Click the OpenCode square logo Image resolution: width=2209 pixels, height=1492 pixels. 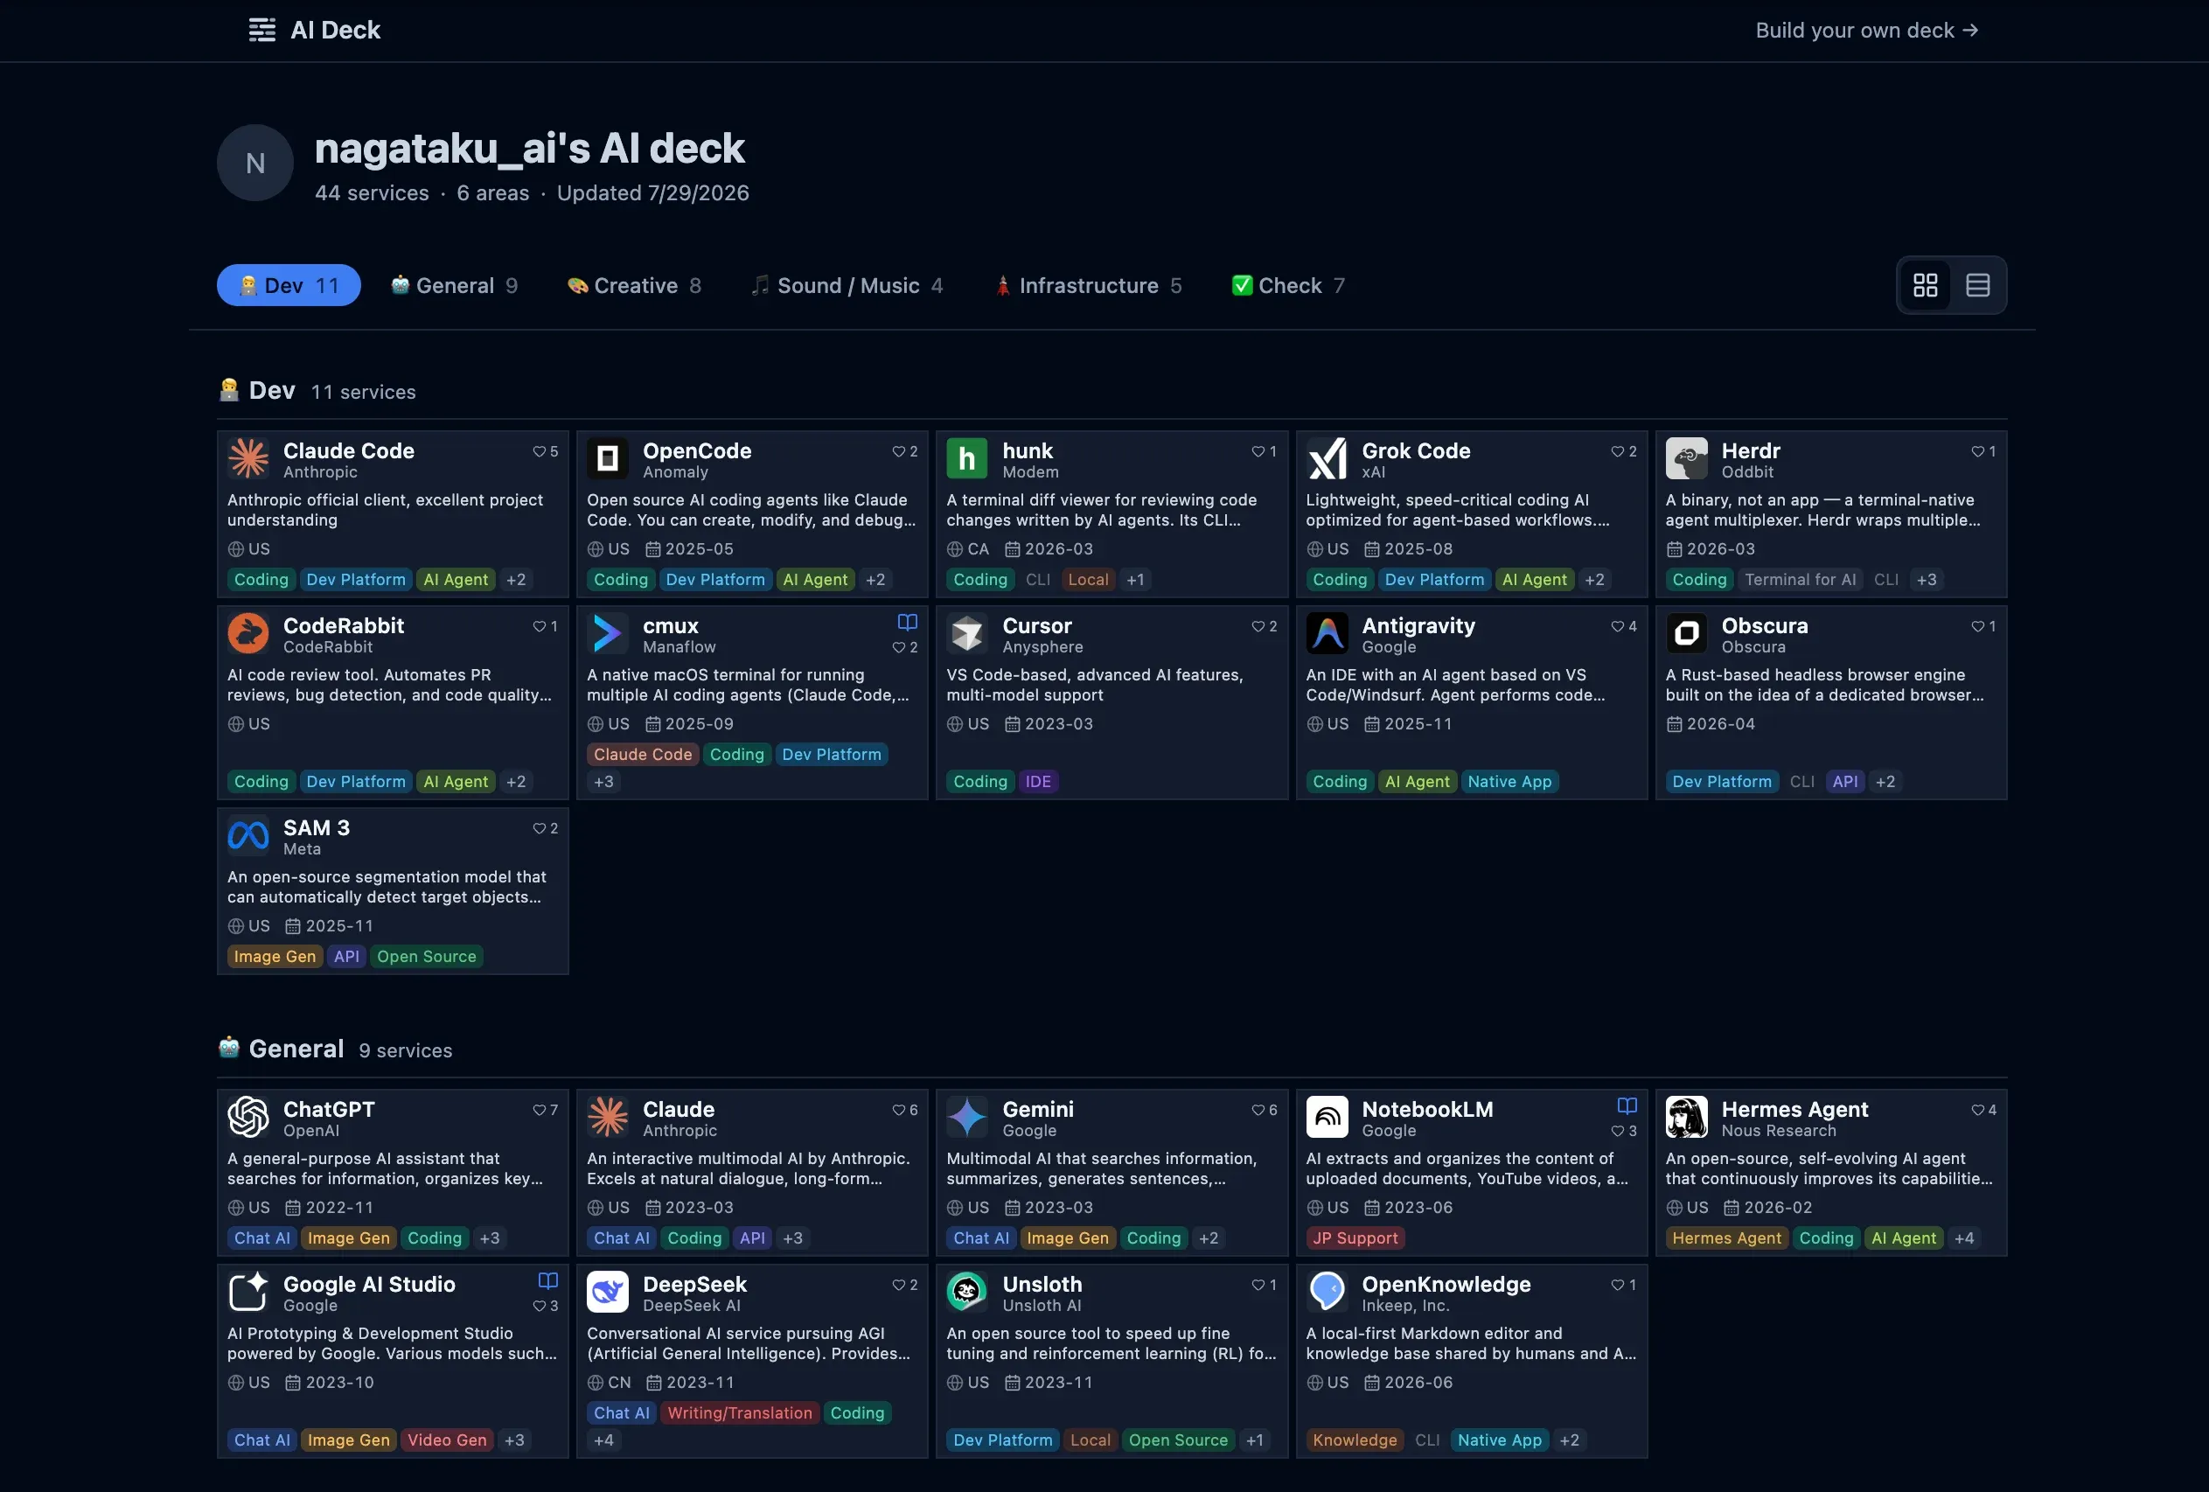click(x=608, y=458)
